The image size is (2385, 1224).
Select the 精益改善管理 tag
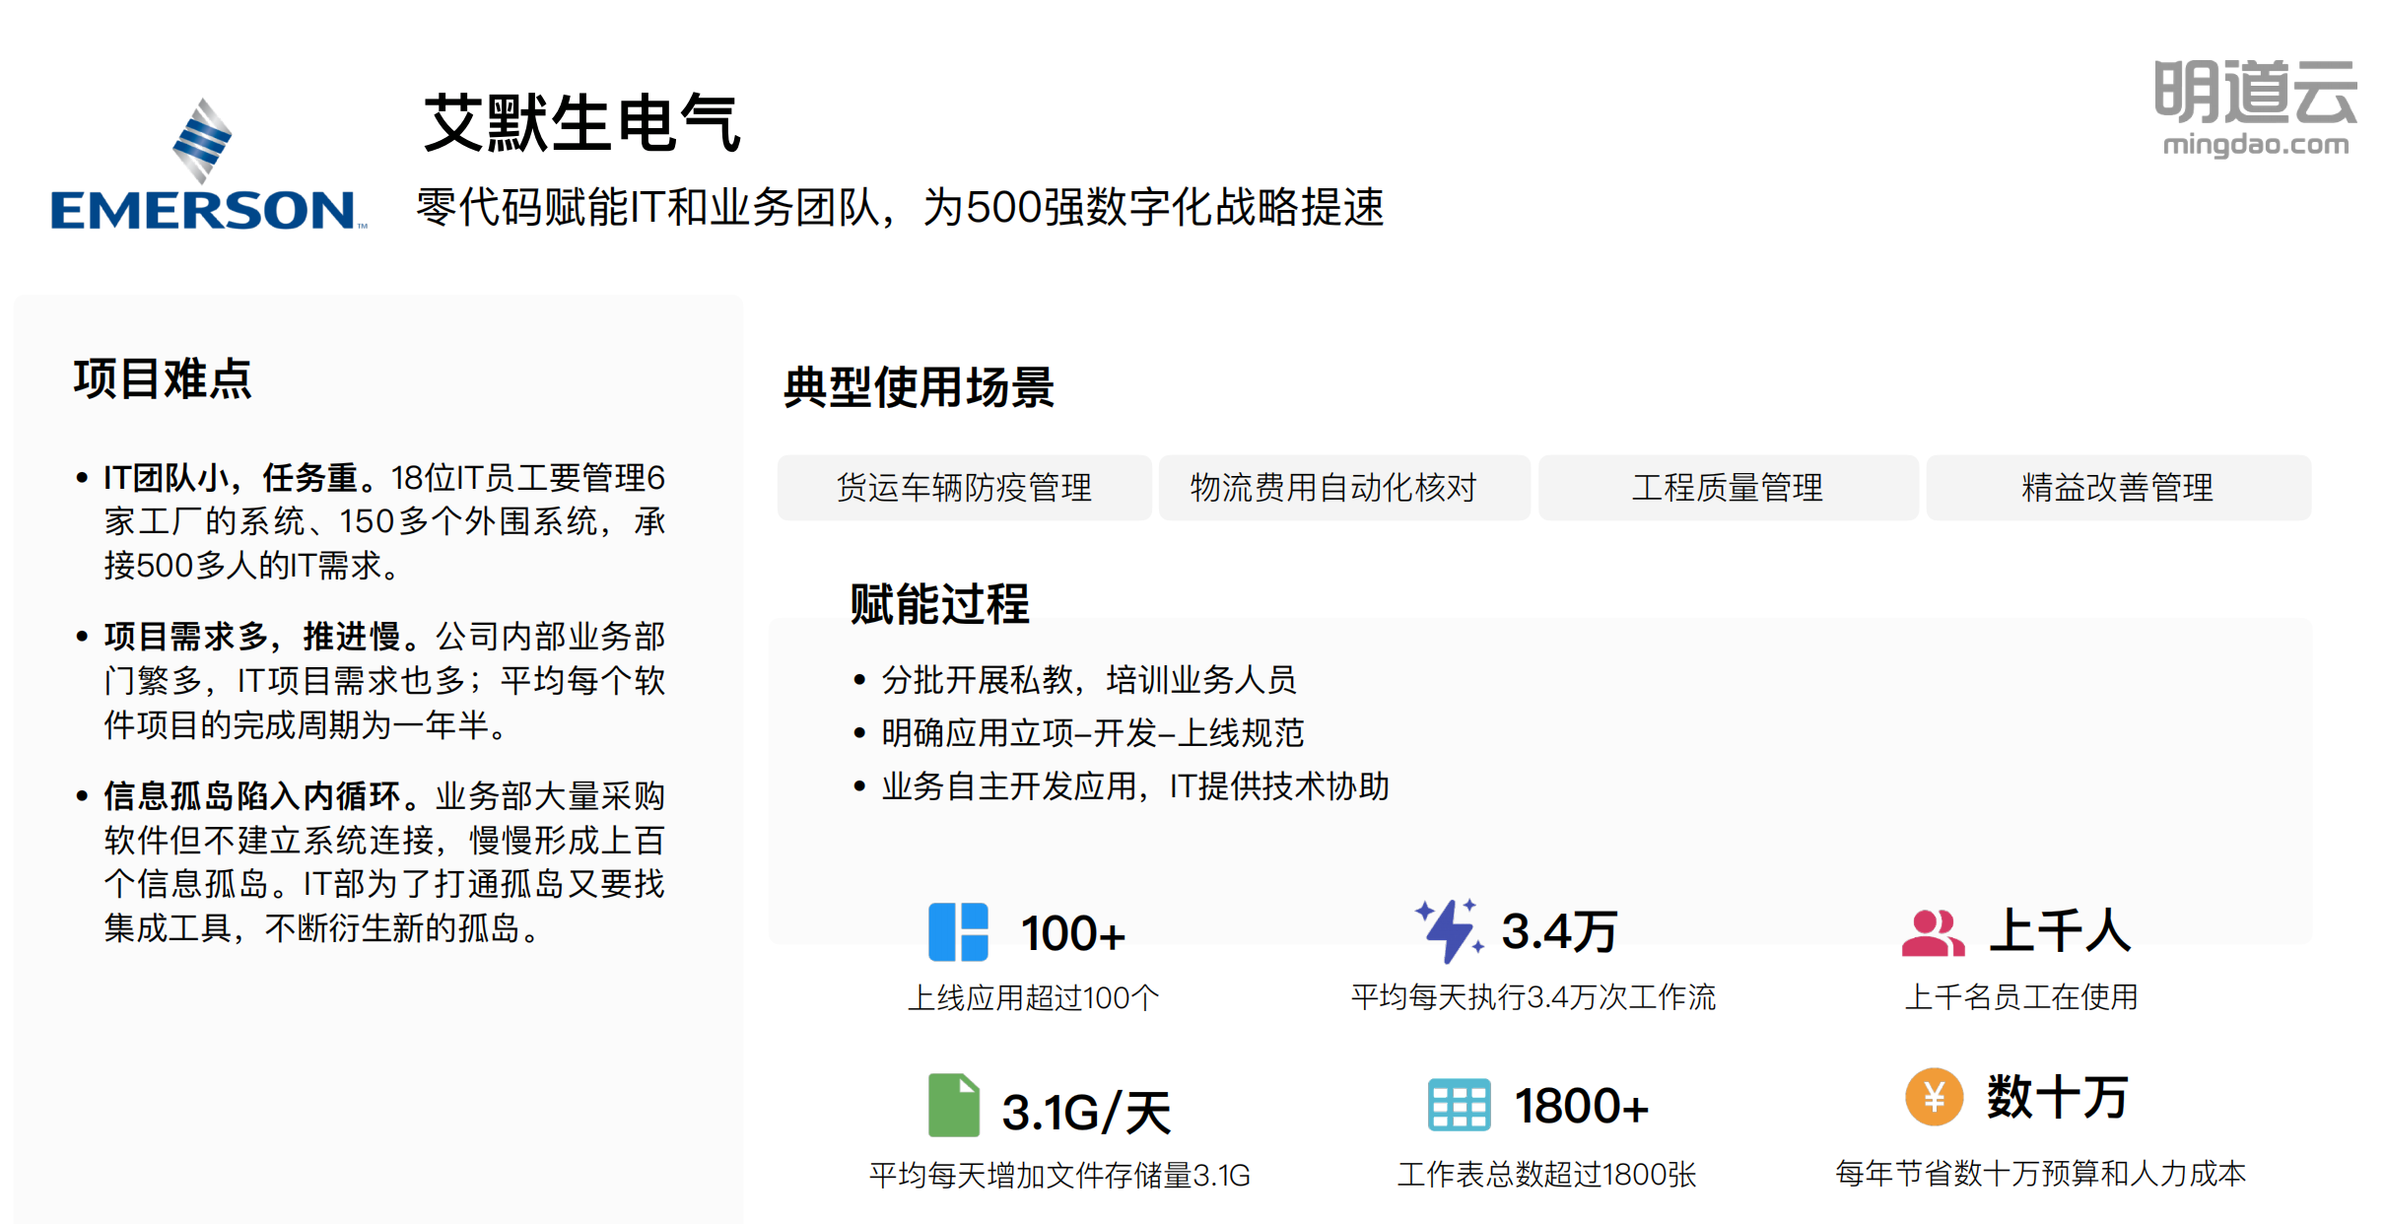(2117, 488)
